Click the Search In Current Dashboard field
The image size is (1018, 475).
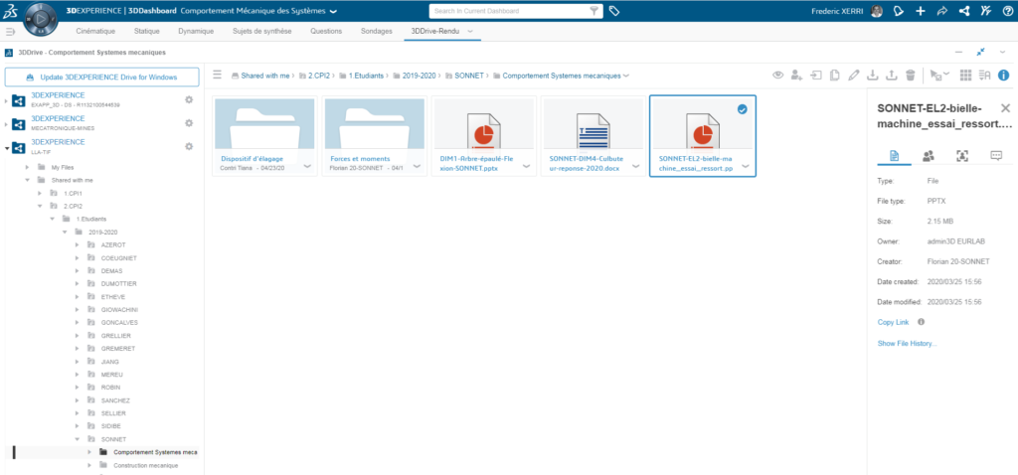coord(509,11)
